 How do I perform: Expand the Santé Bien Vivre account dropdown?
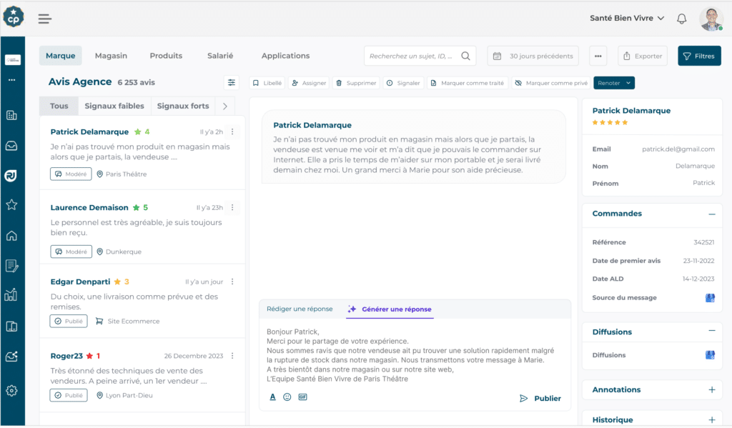[x=627, y=18]
